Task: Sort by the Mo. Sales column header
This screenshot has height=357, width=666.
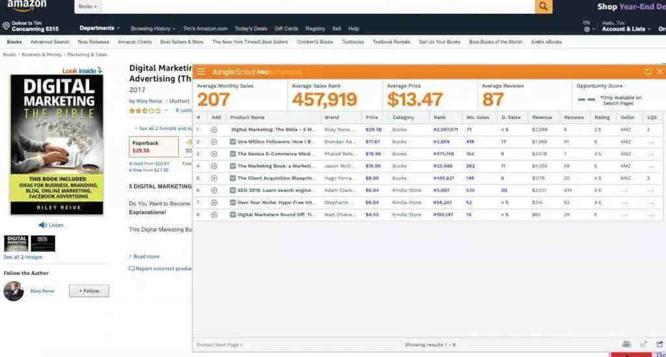Action: pyautogui.click(x=478, y=117)
